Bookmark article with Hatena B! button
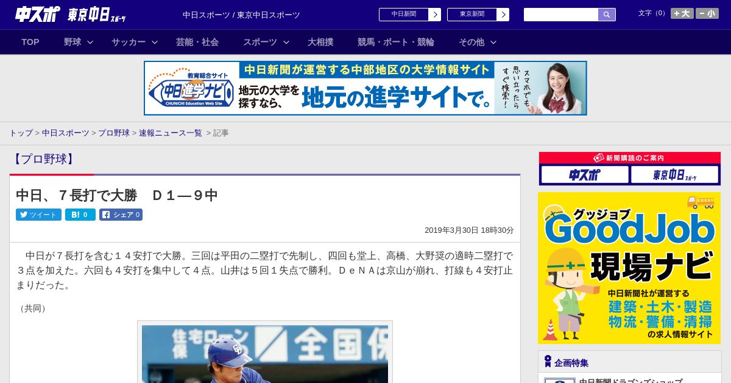Image resolution: width=731 pixels, height=383 pixels. point(80,215)
